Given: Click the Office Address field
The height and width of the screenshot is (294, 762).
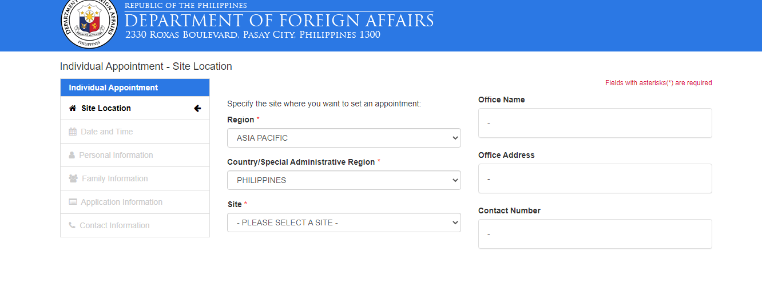Looking at the screenshot, I should tap(595, 178).
